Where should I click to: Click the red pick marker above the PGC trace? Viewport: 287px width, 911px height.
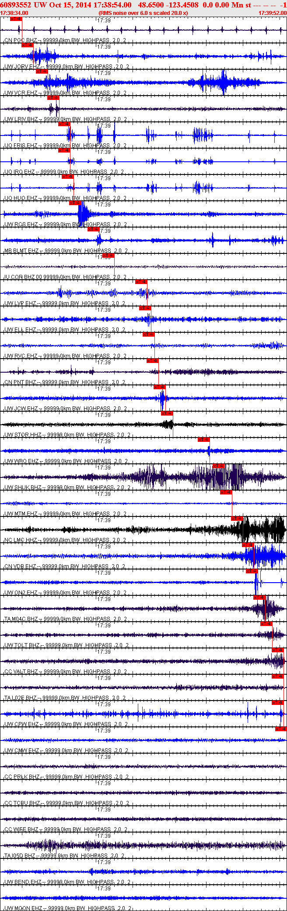coord(16,19)
